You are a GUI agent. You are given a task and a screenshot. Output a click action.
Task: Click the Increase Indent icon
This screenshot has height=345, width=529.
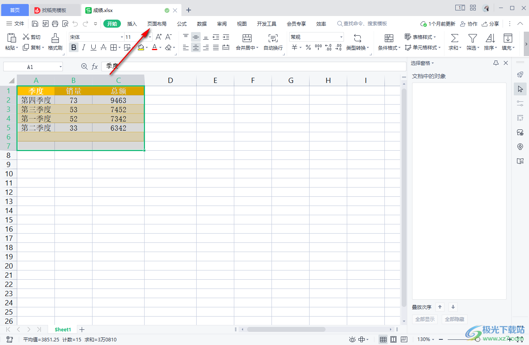pyautogui.click(x=226, y=37)
